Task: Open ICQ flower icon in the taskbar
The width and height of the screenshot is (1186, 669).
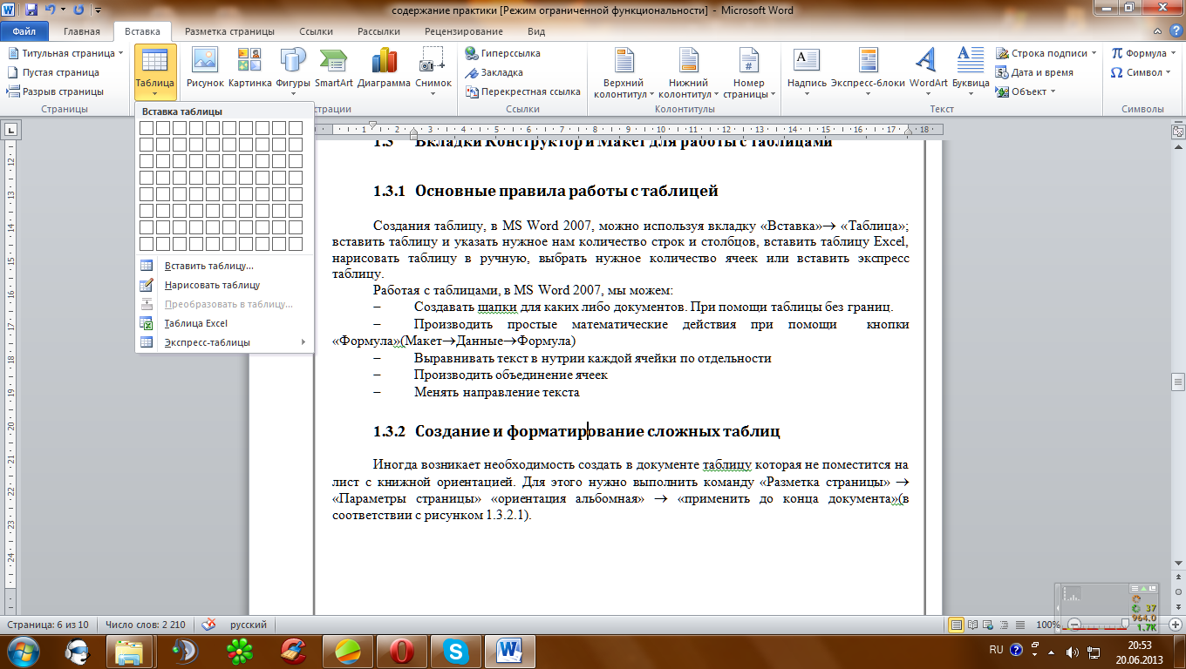Action: [238, 651]
